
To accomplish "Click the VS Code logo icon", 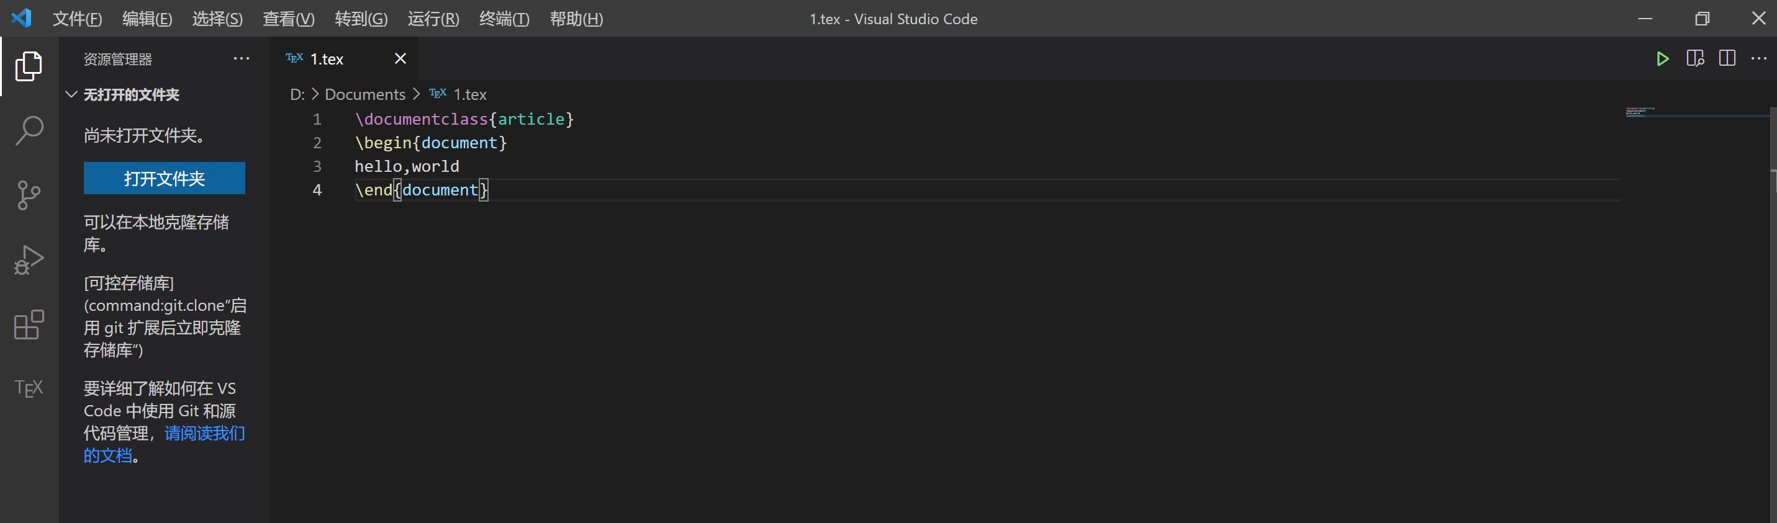I will tap(21, 18).
